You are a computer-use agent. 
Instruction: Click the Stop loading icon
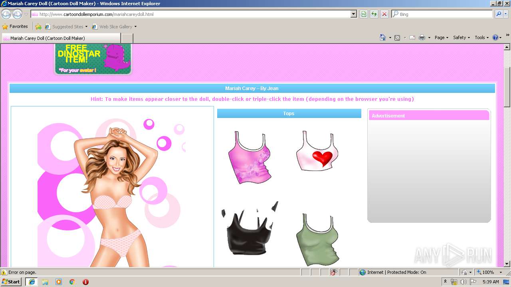point(384,14)
